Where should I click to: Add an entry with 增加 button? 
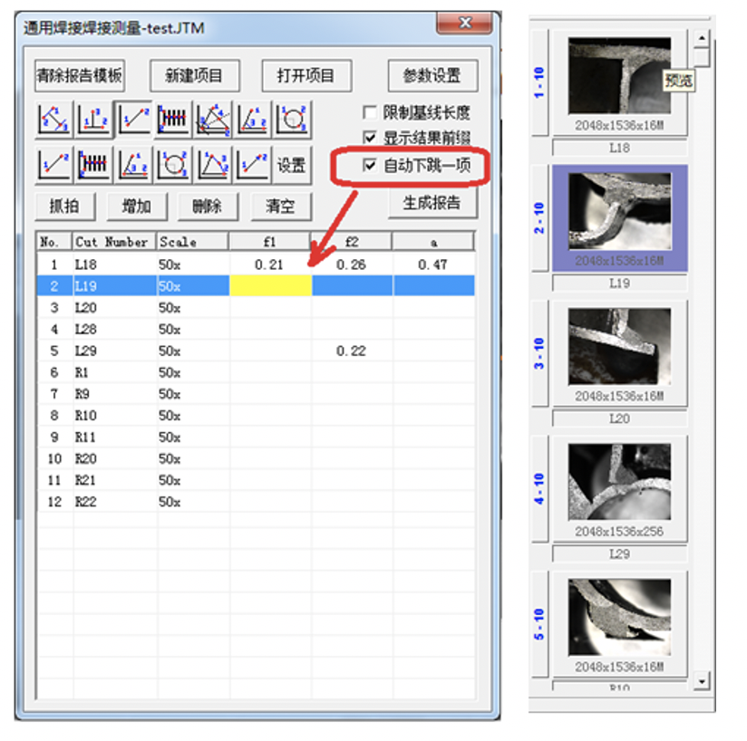coord(137,207)
